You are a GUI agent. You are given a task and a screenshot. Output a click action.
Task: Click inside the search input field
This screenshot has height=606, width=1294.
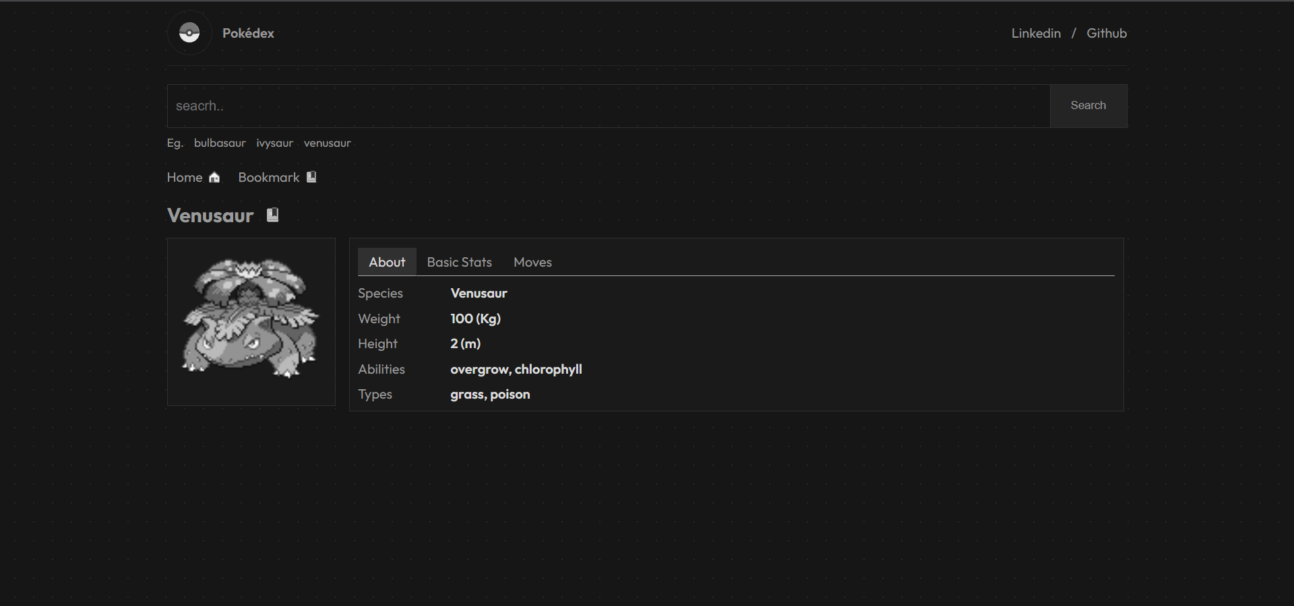tap(607, 106)
